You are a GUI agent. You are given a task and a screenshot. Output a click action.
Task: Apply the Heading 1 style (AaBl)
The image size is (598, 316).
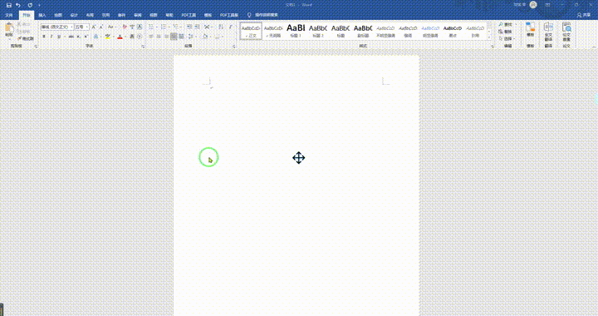(x=296, y=30)
